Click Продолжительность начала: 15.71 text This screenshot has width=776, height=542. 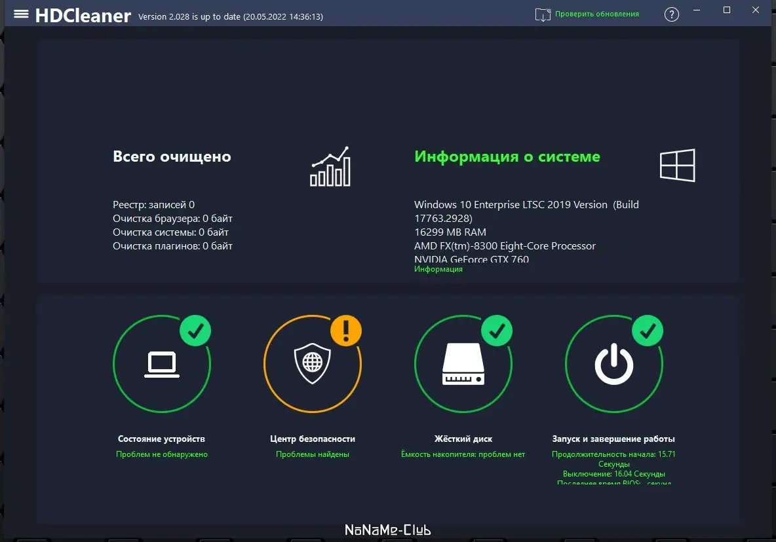coord(613,454)
